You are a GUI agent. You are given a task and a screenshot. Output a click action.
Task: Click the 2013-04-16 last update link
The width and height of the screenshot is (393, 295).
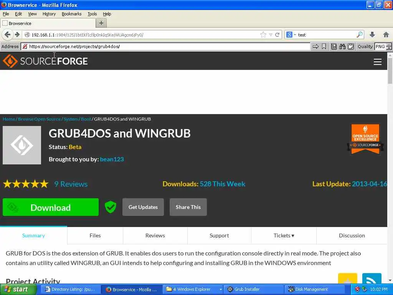pyautogui.click(x=370, y=184)
